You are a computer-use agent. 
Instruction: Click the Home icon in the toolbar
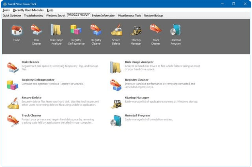[16, 31]
